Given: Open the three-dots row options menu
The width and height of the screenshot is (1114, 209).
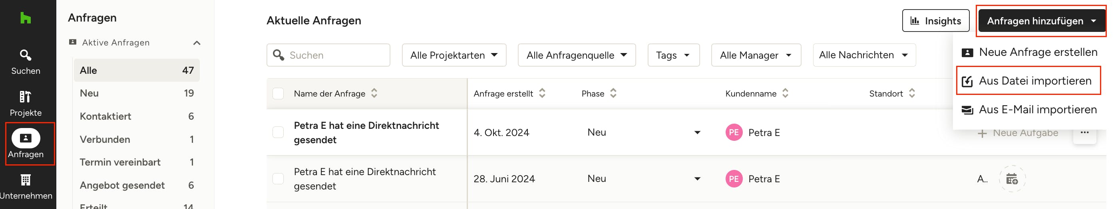Looking at the screenshot, I should 1084,132.
